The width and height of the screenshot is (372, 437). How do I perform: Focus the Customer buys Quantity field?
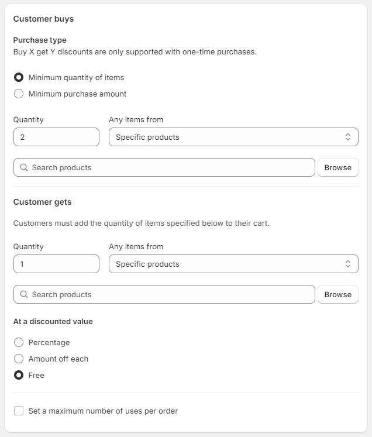coord(56,137)
